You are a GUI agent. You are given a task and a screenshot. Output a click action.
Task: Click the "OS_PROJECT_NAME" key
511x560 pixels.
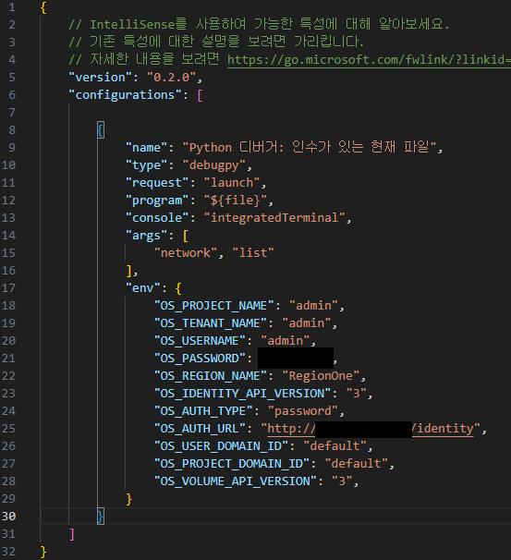[x=213, y=306]
